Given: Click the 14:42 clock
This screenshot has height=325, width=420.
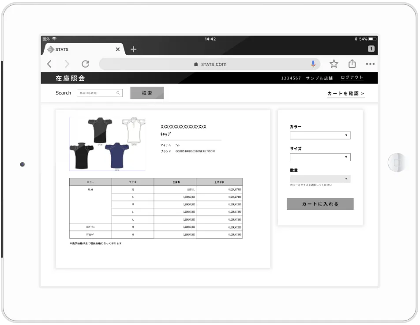Looking at the screenshot, I should tap(210, 39).
